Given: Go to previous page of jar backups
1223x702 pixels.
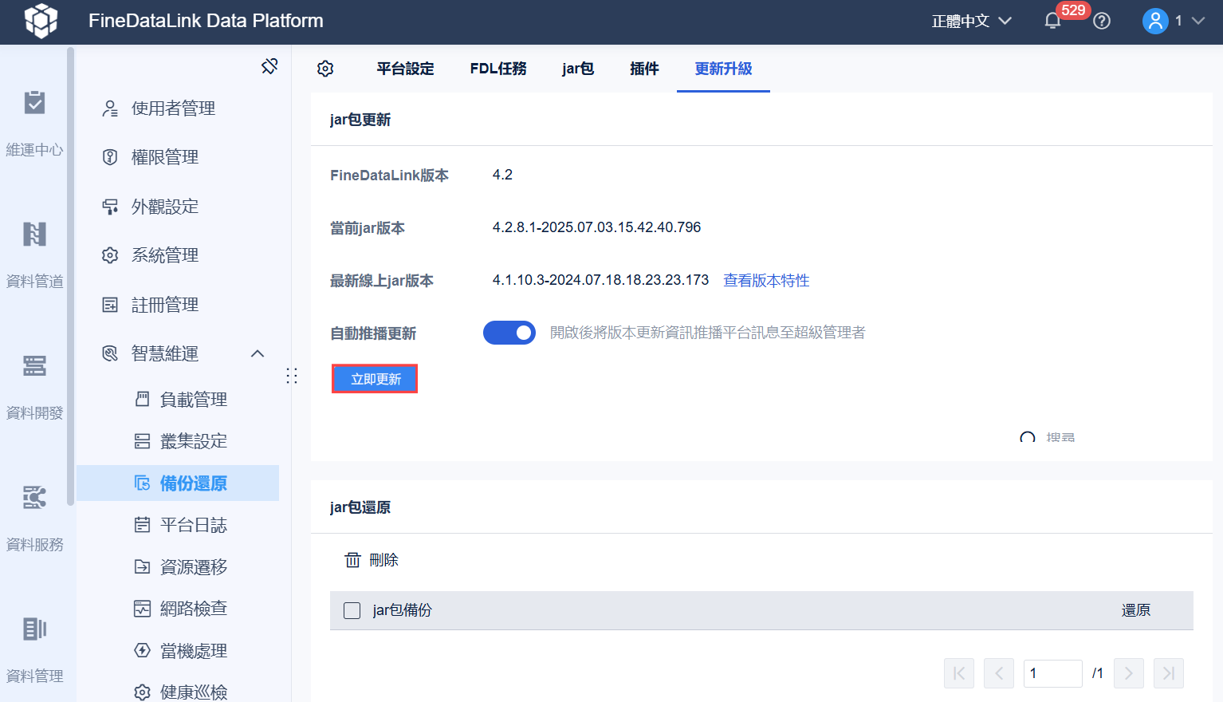Looking at the screenshot, I should 999,673.
